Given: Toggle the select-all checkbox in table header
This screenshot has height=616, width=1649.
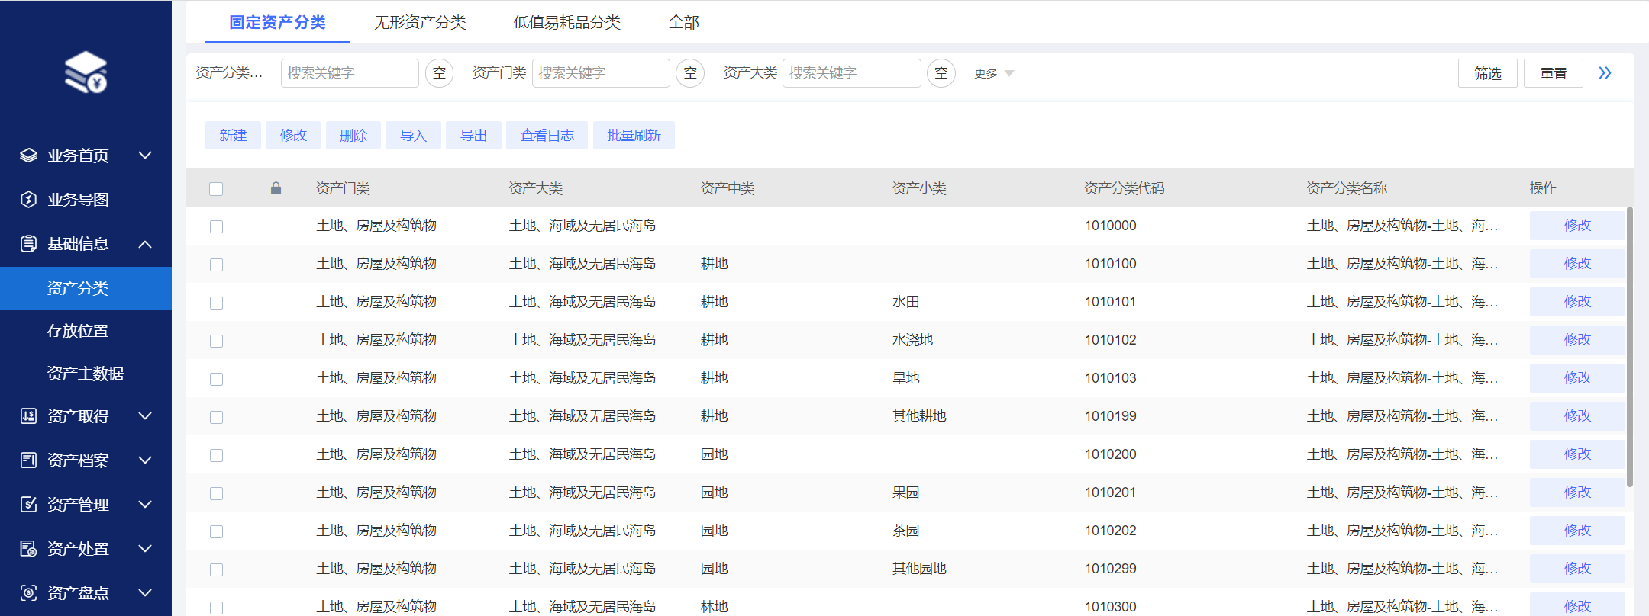Looking at the screenshot, I should coord(216,189).
